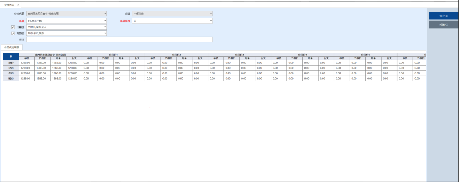The height and width of the screenshot is (182, 459).
Task: Open the 菜谱 dropdown showing 中餐菜谱
Action: [211, 14]
